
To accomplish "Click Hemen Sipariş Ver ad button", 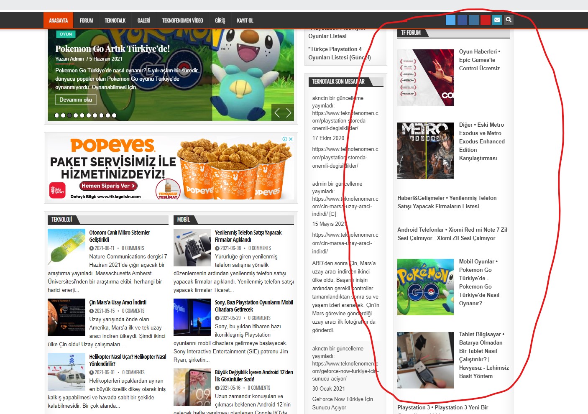I will [108, 186].
